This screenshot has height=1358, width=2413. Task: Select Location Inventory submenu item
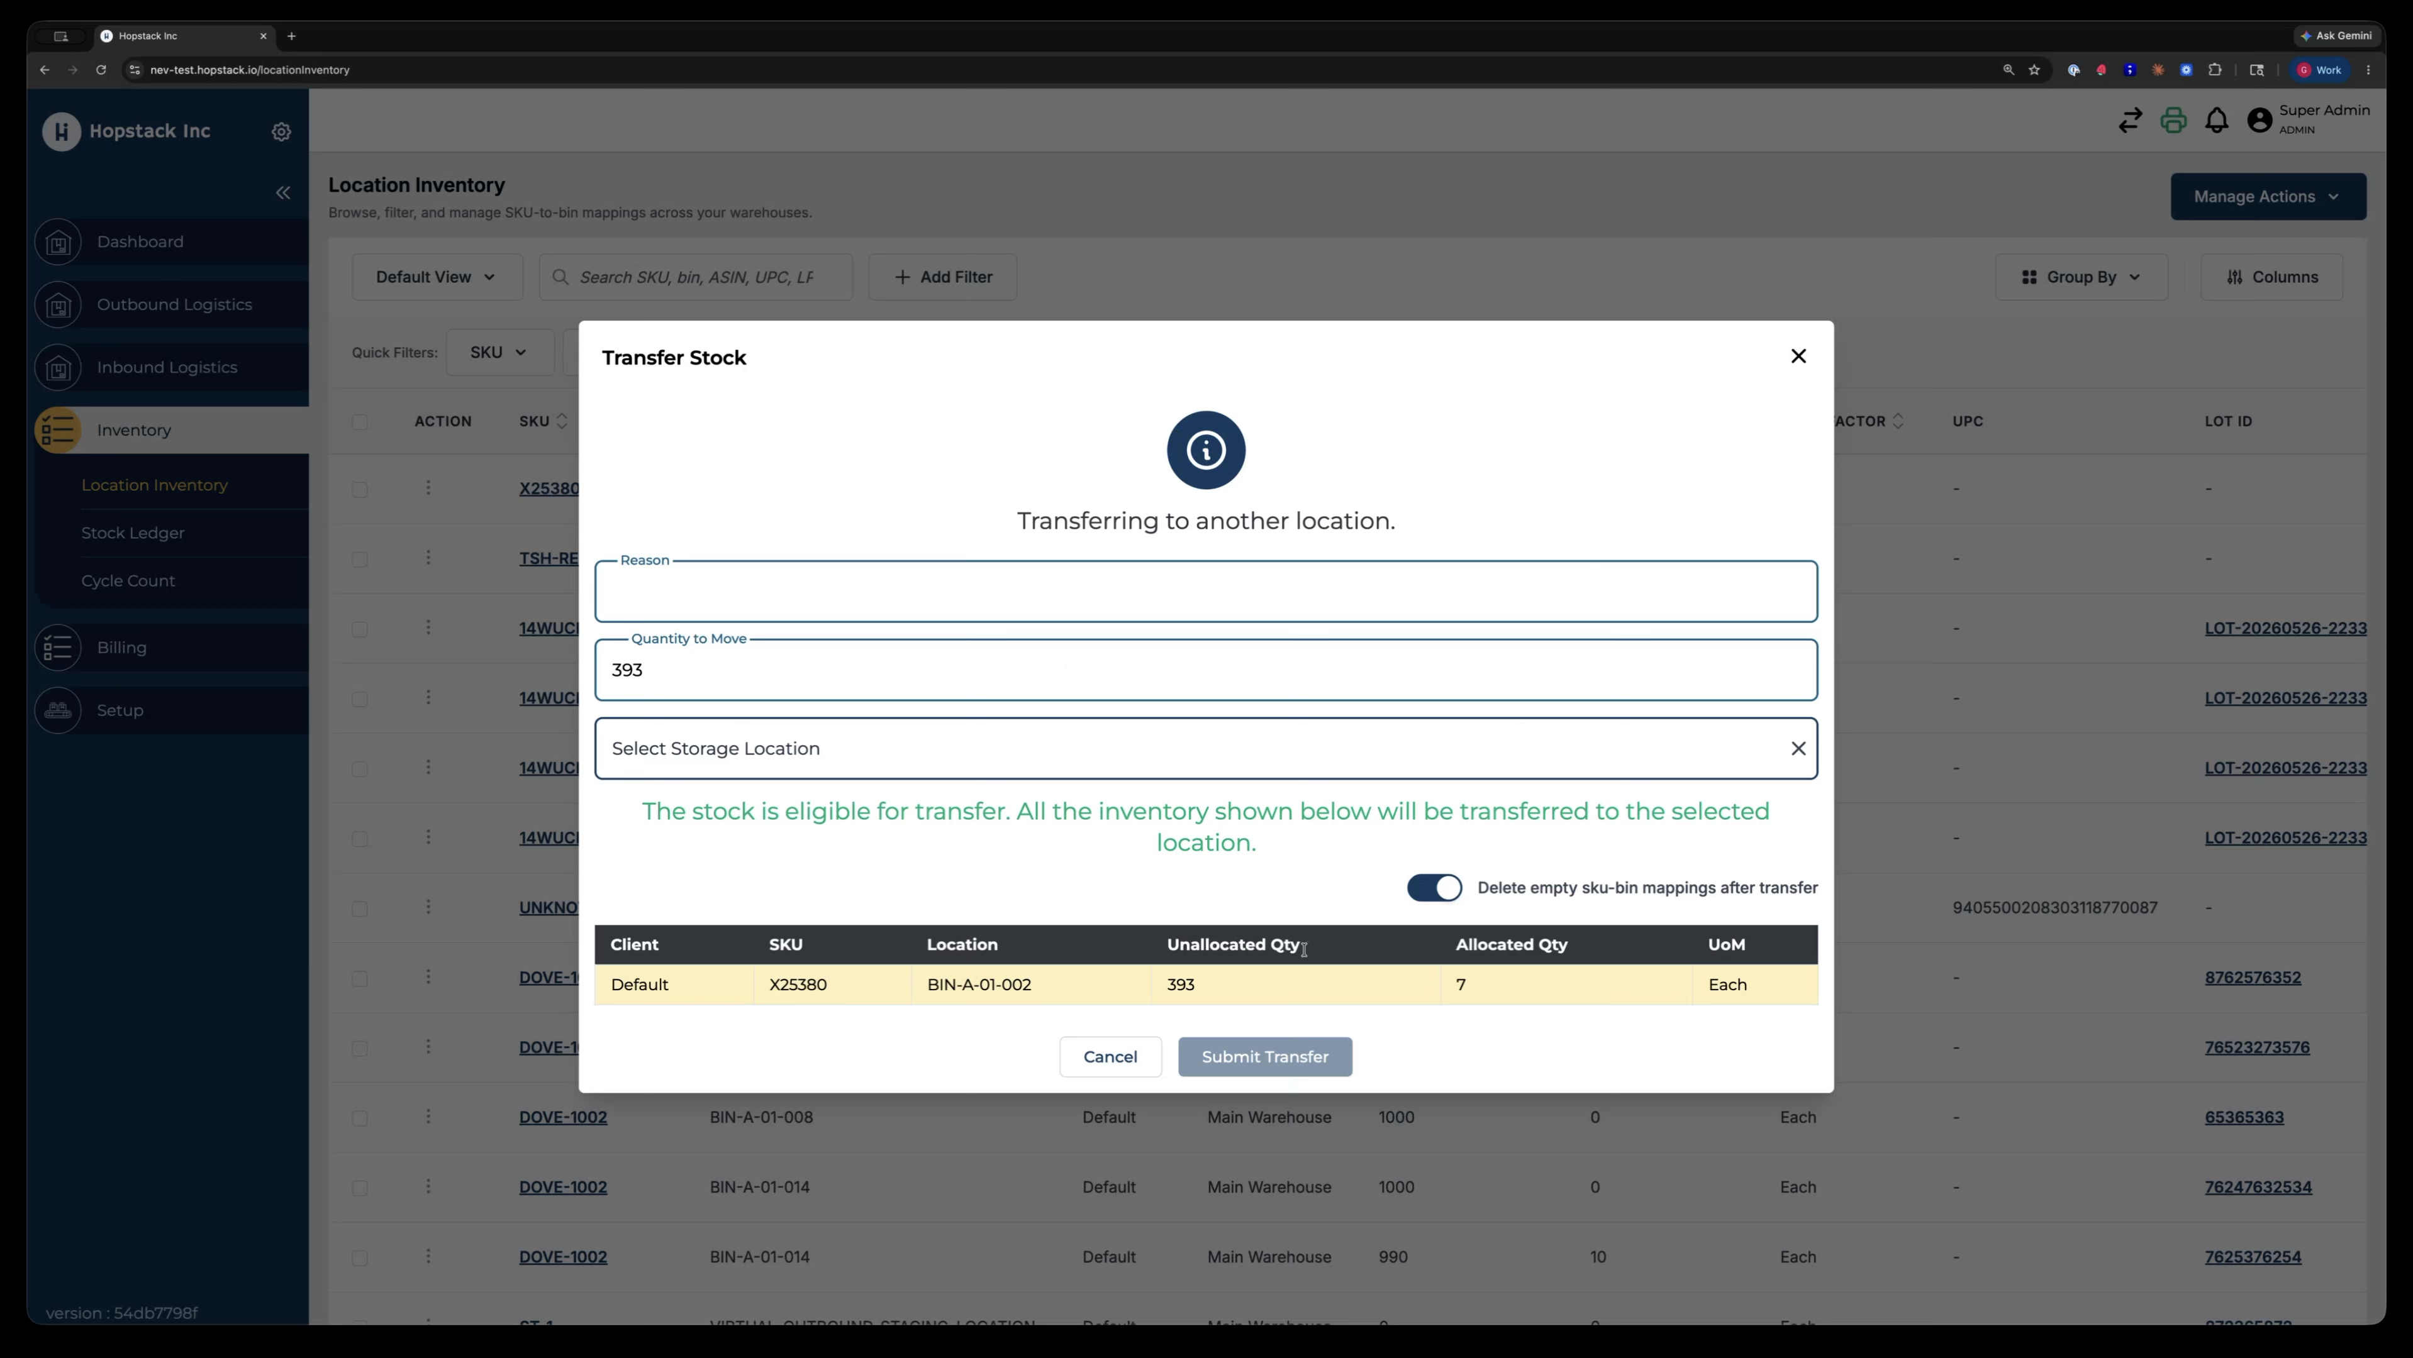(x=155, y=486)
